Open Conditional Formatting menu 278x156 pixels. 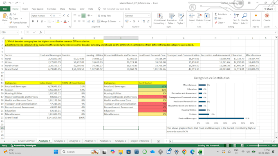[x=159, y=19]
